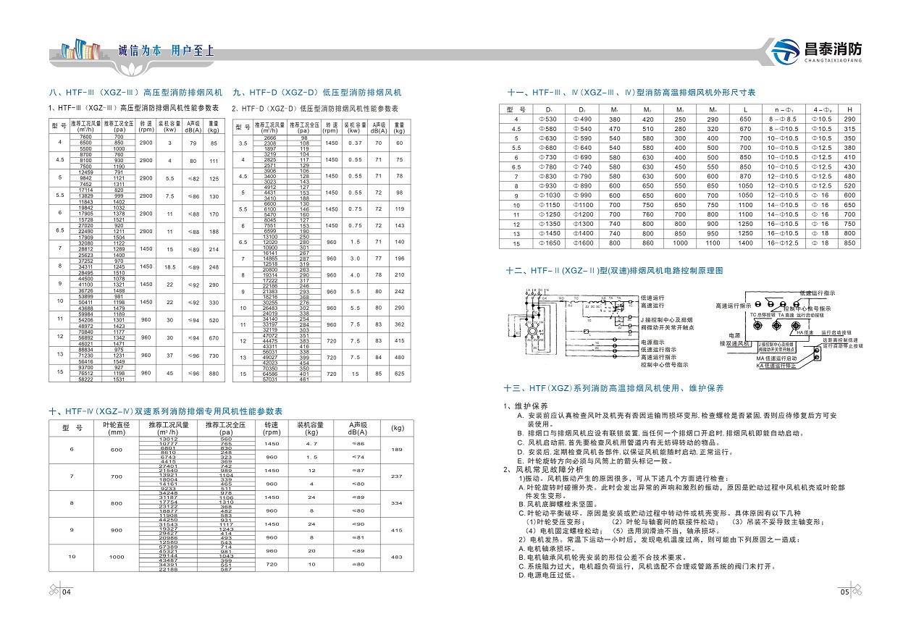Click label KA 低速运行停止
Screen dimensions: 911x622
point(776,365)
